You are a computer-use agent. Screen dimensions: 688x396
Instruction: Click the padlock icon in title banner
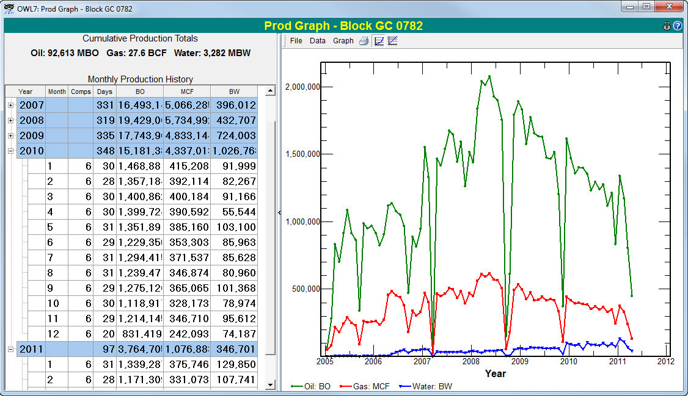[x=667, y=26]
